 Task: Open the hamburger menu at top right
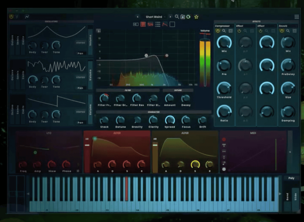[297, 17]
